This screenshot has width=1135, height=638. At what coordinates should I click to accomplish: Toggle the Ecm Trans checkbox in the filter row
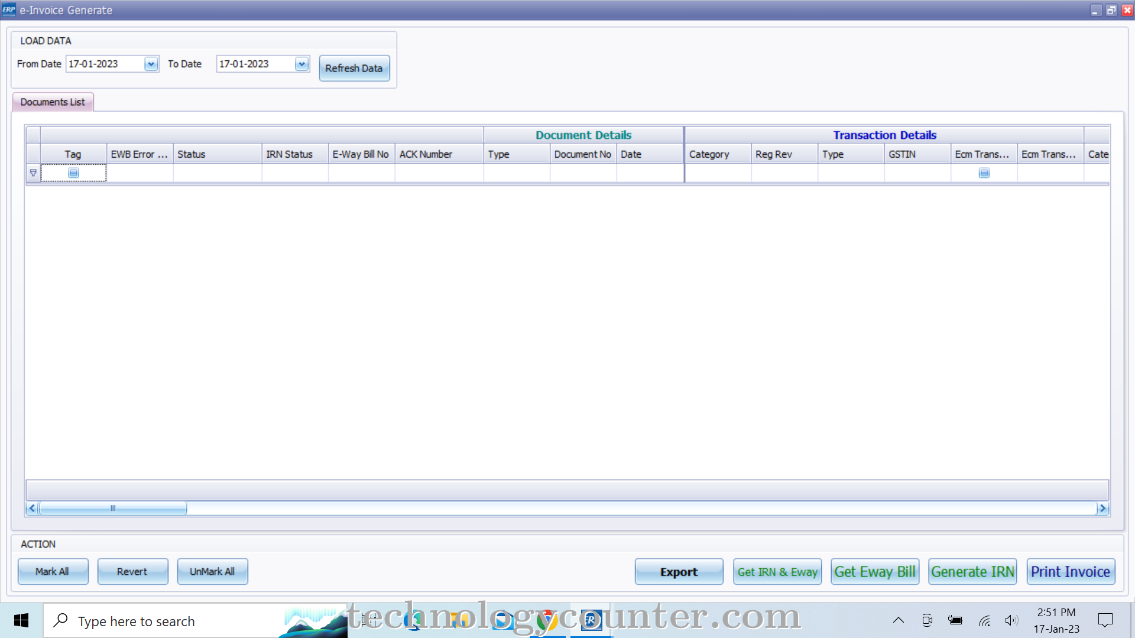pyautogui.click(x=983, y=172)
